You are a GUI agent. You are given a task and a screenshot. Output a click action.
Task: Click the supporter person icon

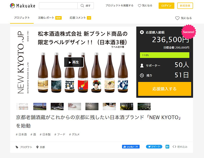tap(142, 65)
